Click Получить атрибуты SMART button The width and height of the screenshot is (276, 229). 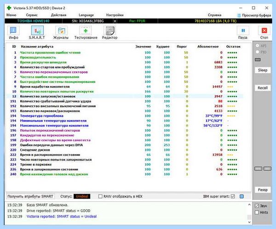[x=30, y=196]
